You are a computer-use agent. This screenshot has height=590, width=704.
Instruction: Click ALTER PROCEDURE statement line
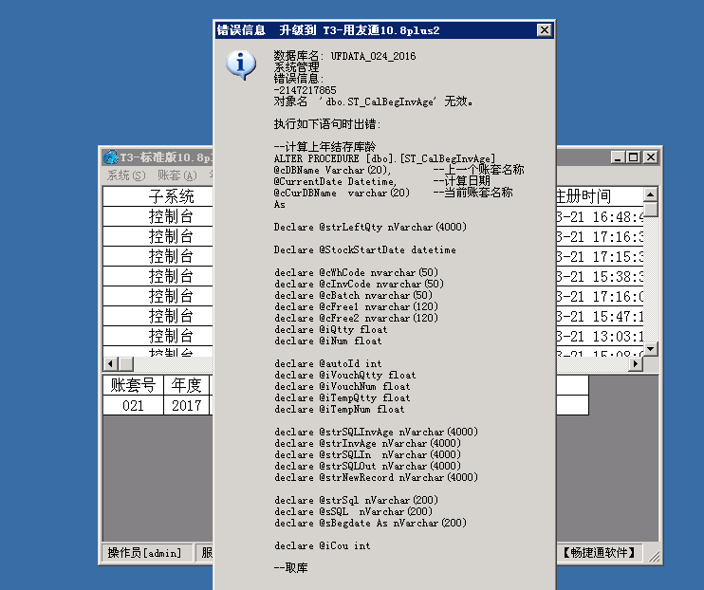point(384,158)
